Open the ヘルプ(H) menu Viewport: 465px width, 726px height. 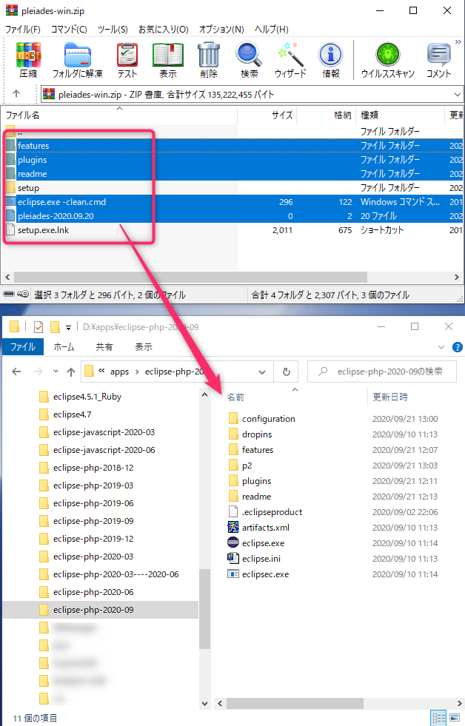272,29
